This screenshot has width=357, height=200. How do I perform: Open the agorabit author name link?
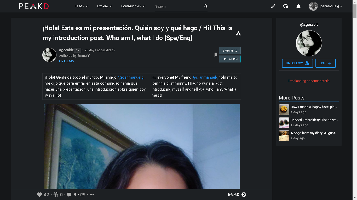[x=66, y=50]
